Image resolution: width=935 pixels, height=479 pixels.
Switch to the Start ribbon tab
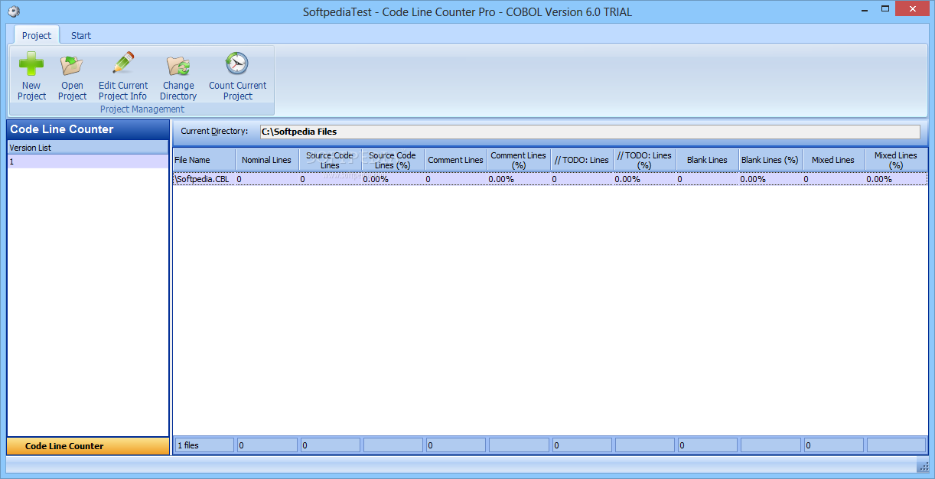(x=81, y=35)
